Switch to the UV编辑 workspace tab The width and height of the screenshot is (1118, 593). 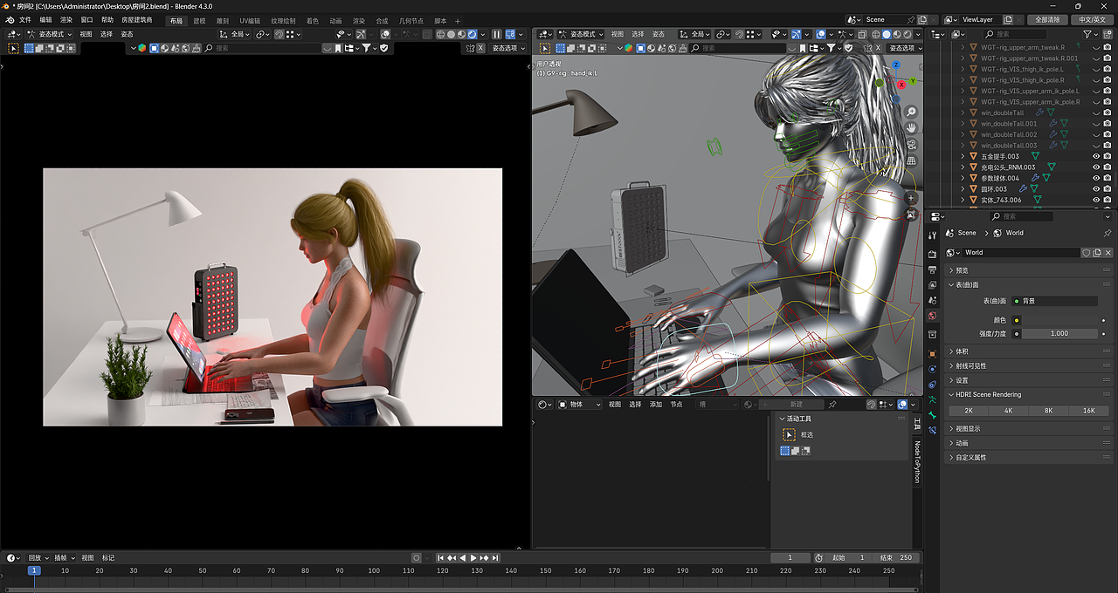tap(250, 20)
